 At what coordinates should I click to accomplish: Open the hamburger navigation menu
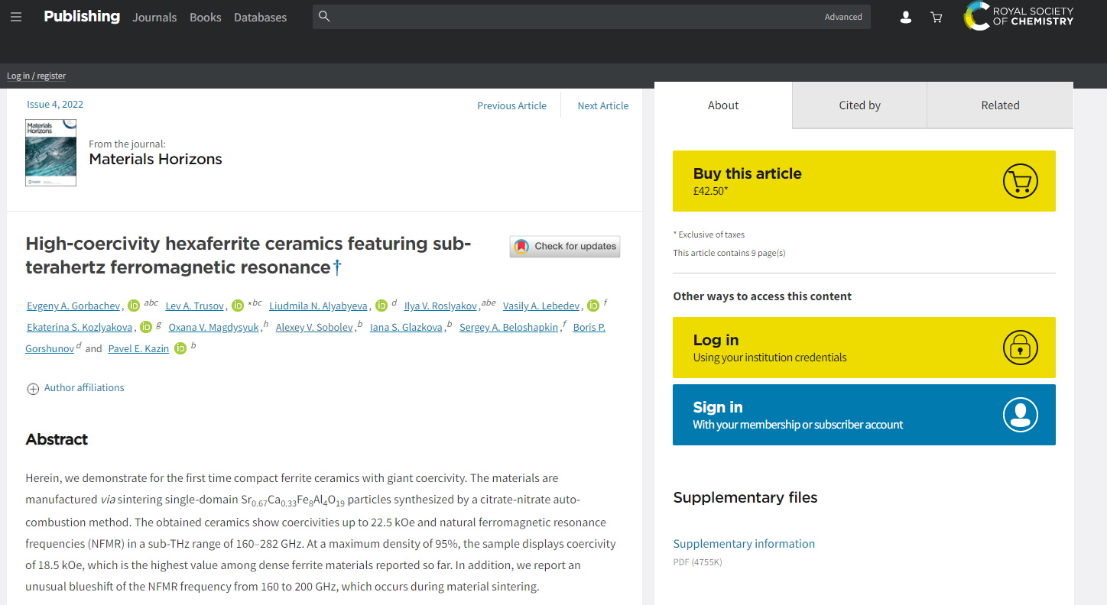16,17
